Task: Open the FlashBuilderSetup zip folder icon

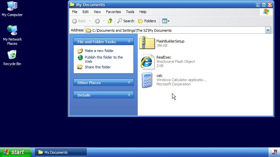Action: point(147,43)
